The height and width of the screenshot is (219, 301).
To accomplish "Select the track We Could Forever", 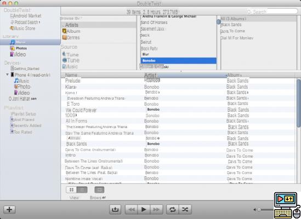I will 81,110.
